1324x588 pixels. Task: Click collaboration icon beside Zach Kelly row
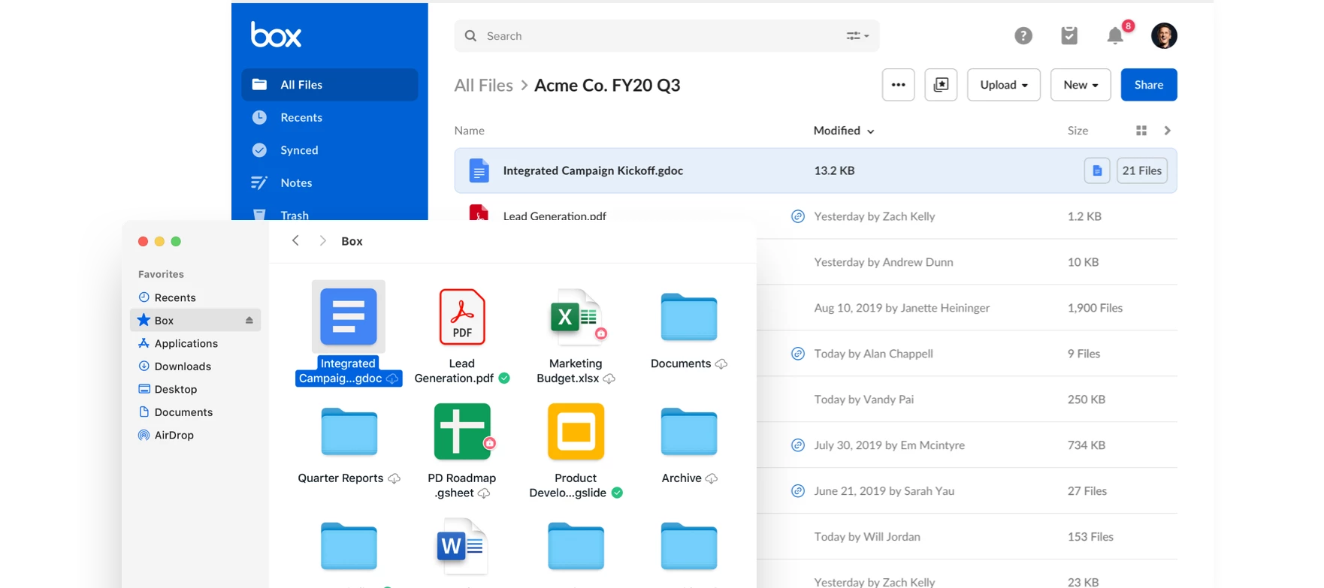pos(798,216)
